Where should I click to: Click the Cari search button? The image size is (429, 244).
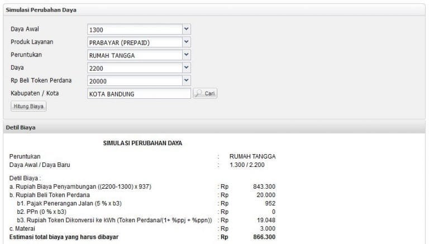click(x=205, y=94)
